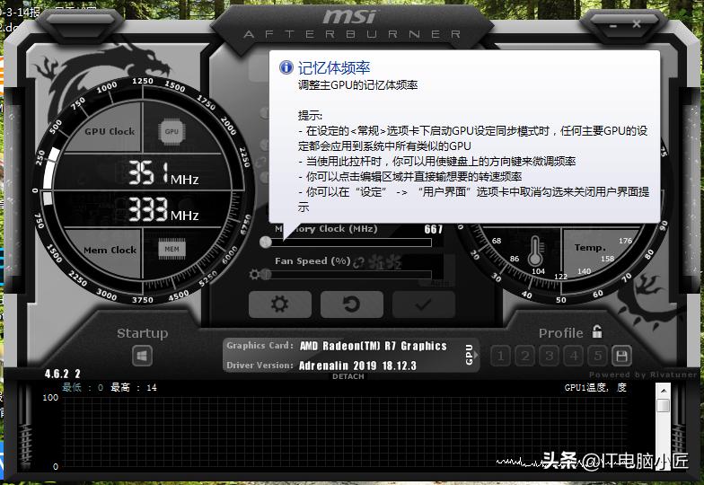Screen dimensions: 704x485
Task: Click the Mem Clock label
Action: click(110, 250)
